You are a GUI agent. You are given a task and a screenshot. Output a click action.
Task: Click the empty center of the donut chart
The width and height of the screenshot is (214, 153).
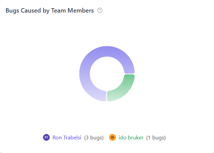click(x=107, y=74)
